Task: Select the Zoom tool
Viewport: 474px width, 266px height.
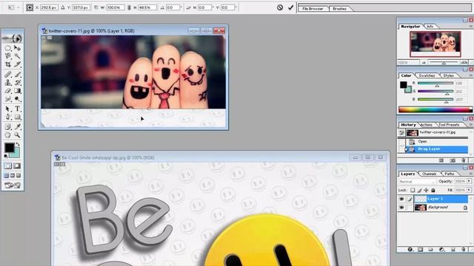Action: (18, 135)
